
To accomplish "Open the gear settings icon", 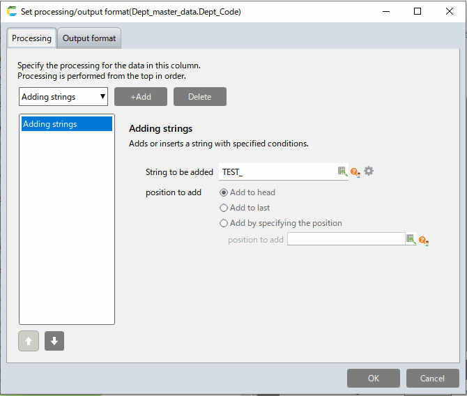I will tap(369, 171).
